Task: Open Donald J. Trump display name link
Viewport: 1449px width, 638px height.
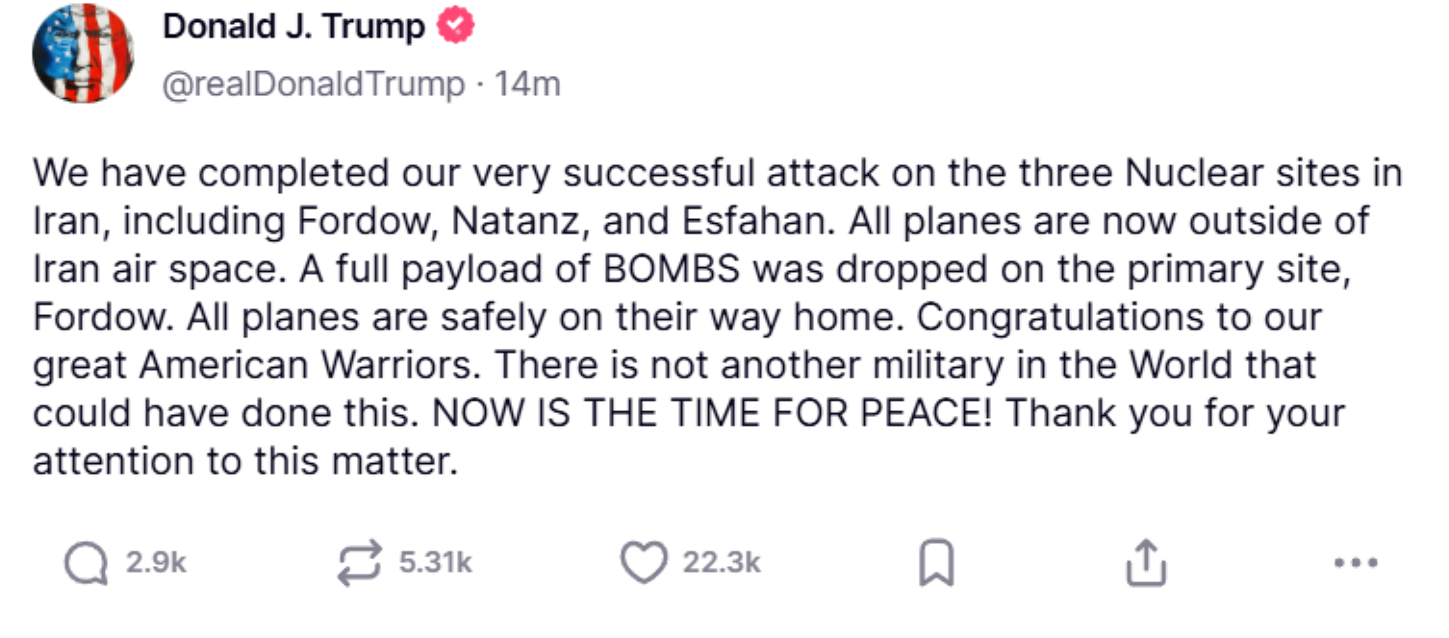Action: point(293,27)
